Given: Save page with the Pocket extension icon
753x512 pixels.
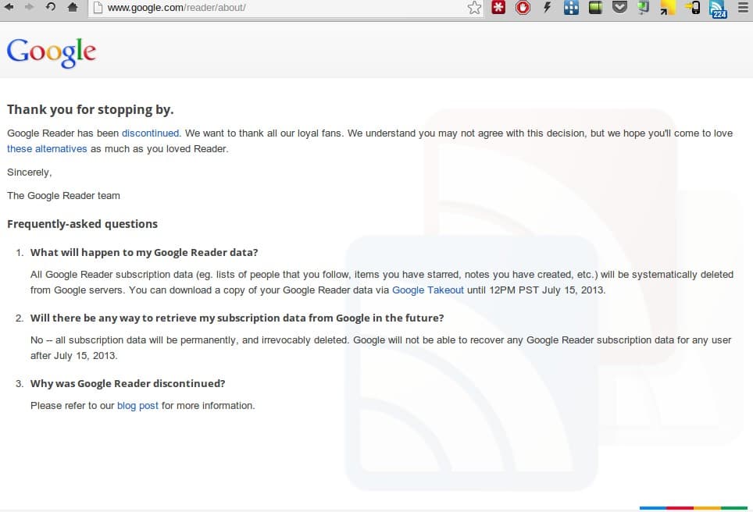Looking at the screenshot, I should coord(619,7).
